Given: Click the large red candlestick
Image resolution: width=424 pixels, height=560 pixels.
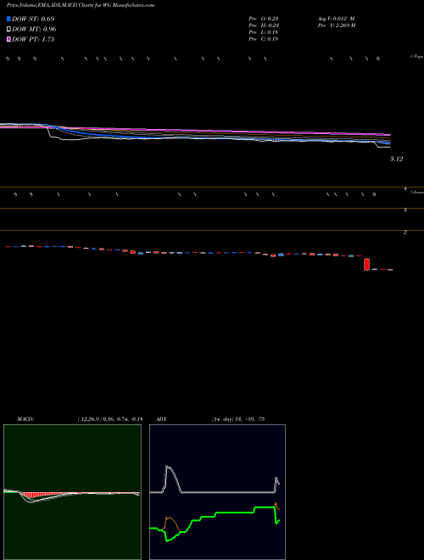Looking at the screenshot, I should pos(366,264).
